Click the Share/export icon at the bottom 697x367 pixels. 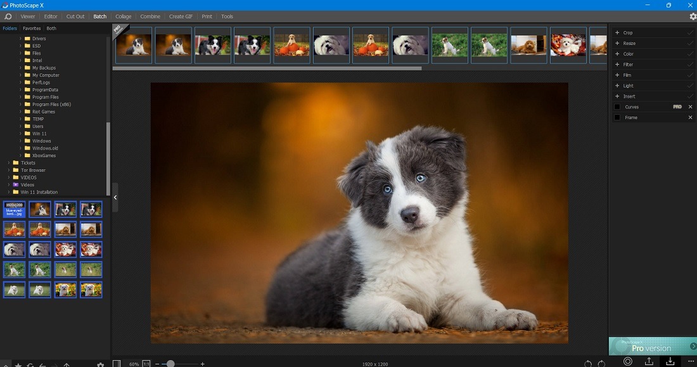pos(648,361)
